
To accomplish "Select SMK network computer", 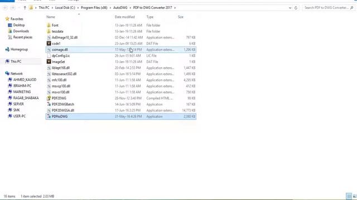I will (16, 110).
